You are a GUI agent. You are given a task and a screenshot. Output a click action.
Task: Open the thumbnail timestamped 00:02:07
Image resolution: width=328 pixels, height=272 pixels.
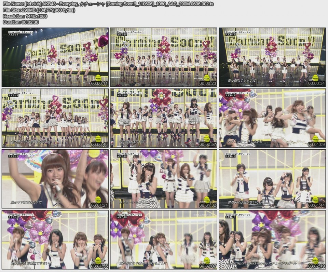tap(164, 240)
